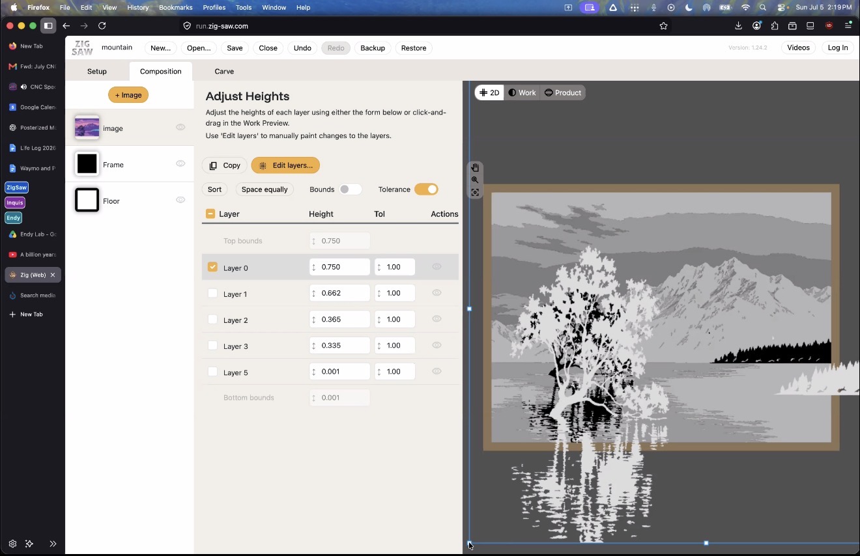
Task: Check the Layer 5 checkbox
Action: [x=212, y=372]
